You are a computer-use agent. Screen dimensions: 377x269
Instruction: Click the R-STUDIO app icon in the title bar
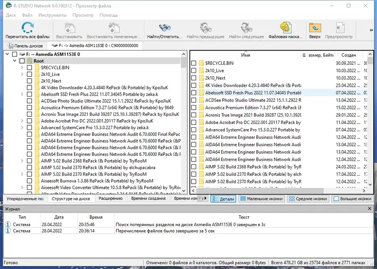point(8,5)
